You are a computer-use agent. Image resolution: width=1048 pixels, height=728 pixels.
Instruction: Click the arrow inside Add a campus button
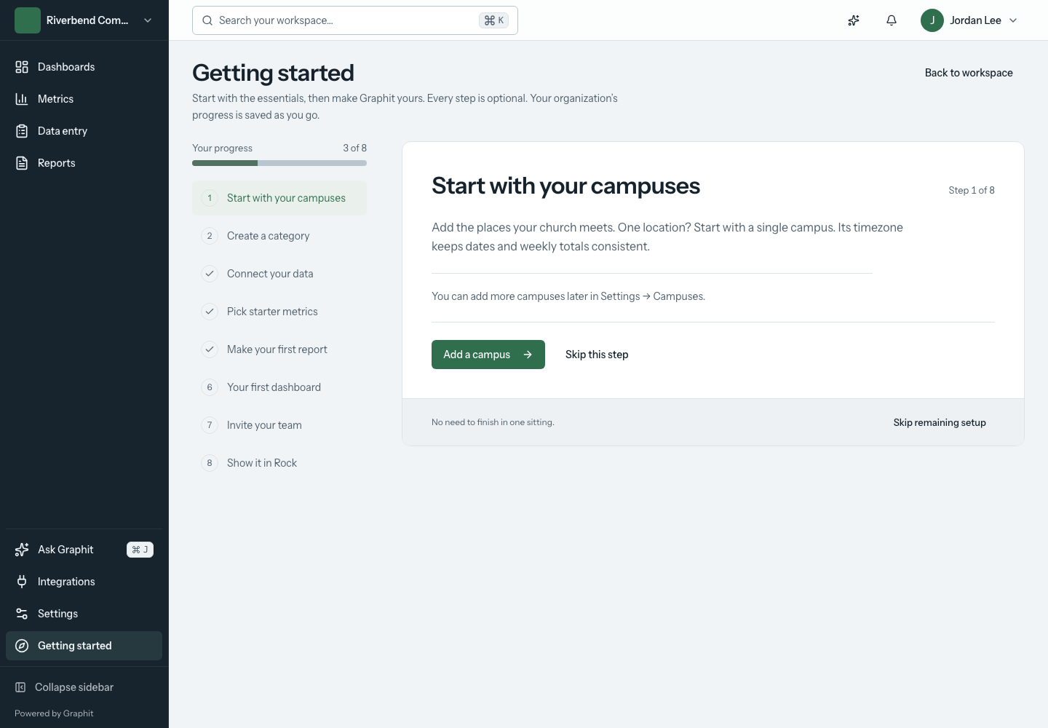(x=528, y=355)
